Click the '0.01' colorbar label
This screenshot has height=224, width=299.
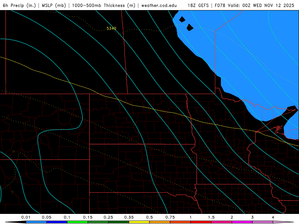point(26,217)
